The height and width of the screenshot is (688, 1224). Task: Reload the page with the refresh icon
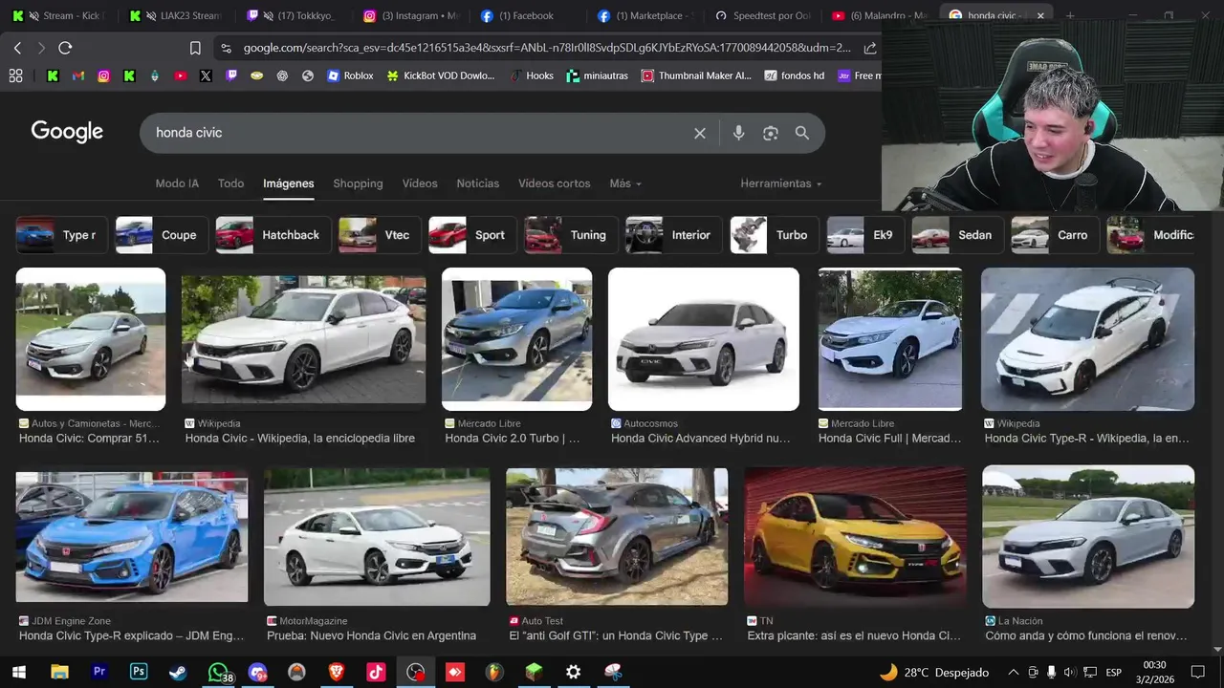tap(65, 48)
